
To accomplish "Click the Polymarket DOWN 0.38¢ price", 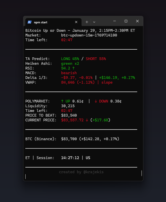I will [x=108, y=101].
